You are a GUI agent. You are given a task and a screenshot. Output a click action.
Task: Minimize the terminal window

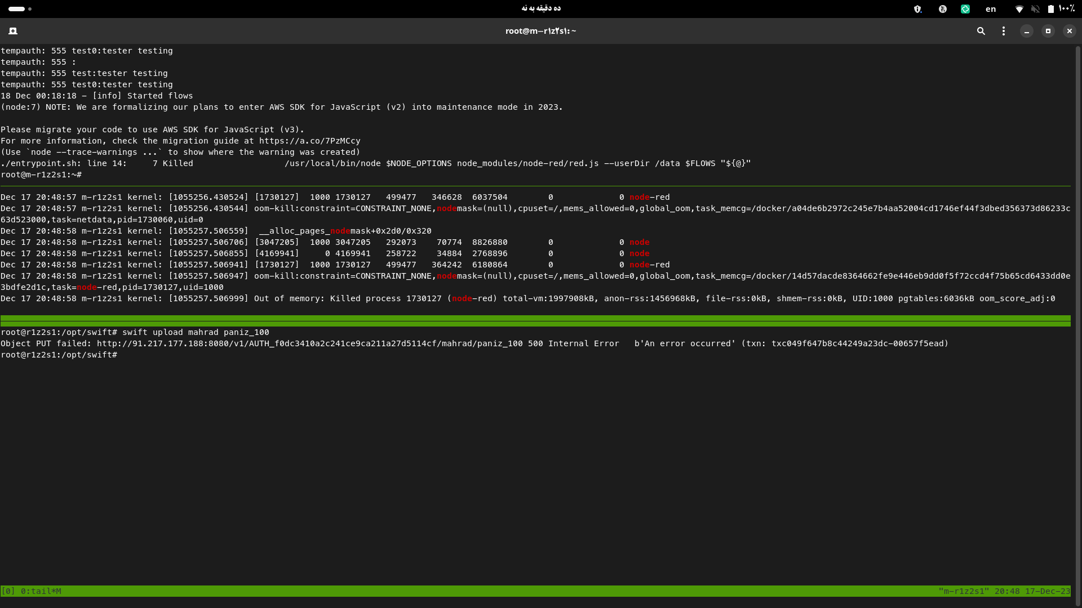pos(1027,31)
